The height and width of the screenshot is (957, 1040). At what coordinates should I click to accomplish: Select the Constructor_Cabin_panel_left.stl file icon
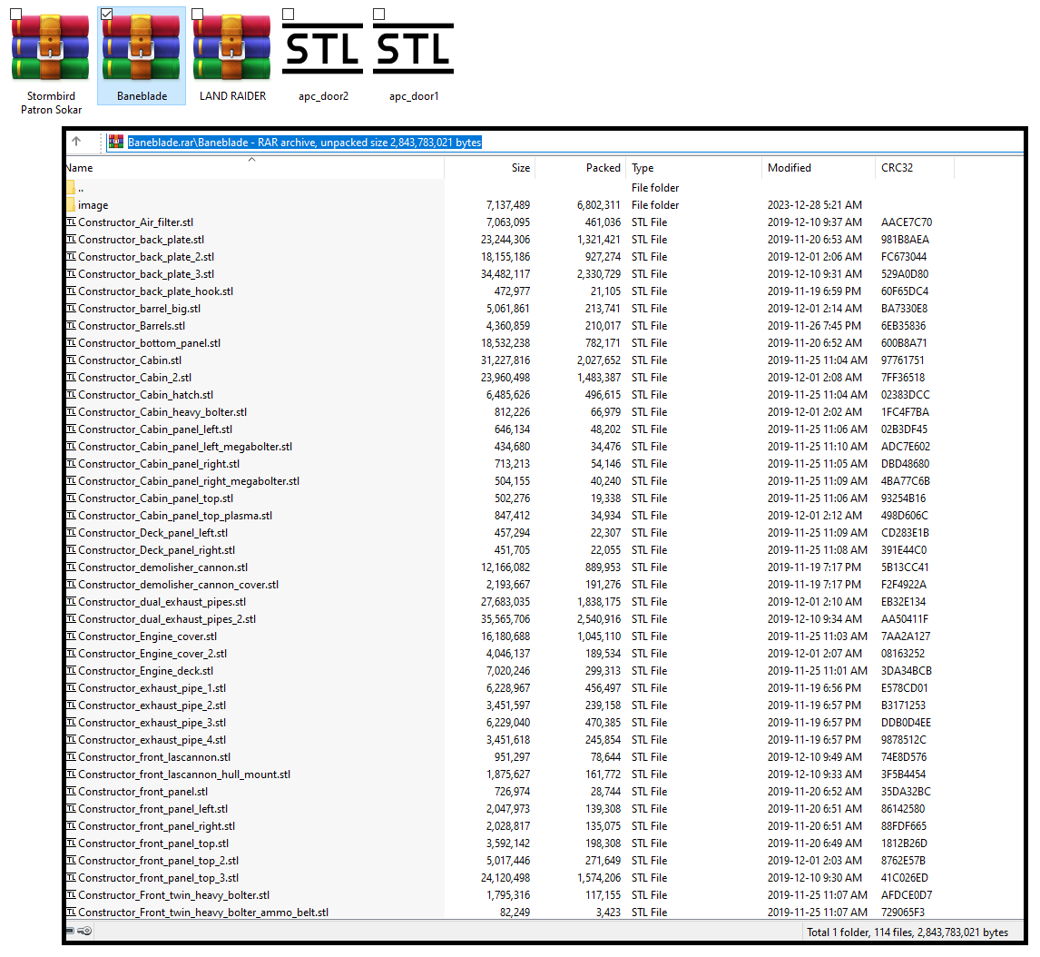coord(71,429)
